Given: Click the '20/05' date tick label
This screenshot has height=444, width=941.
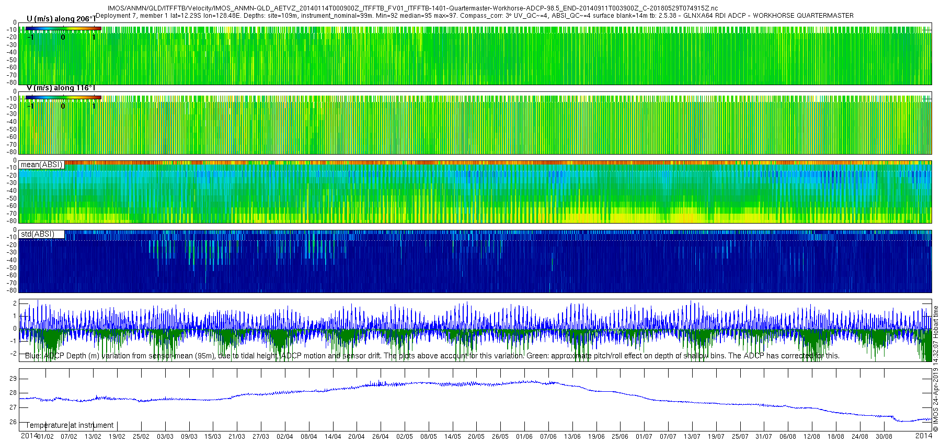Looking at the screenshot, I should tap(476, 437).
